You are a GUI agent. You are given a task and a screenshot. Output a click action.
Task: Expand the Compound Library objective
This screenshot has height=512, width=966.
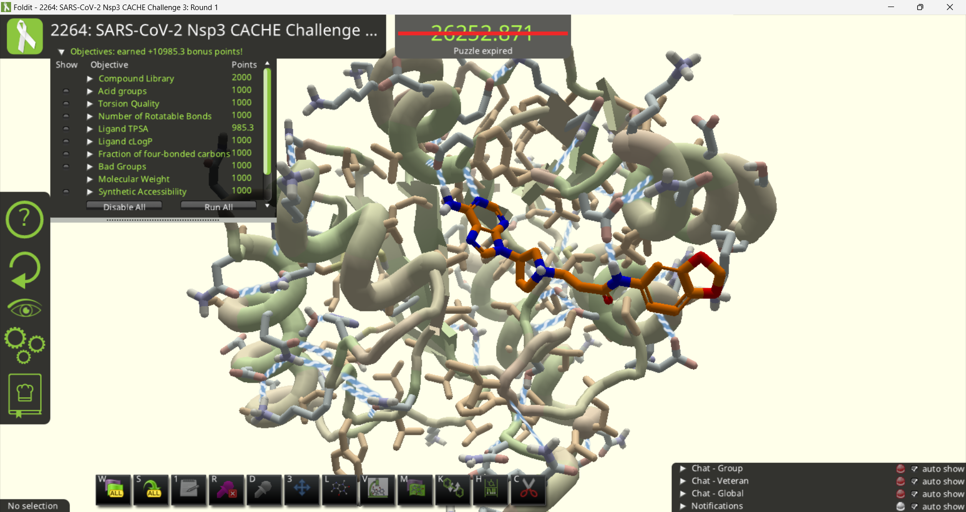(90, 78)
